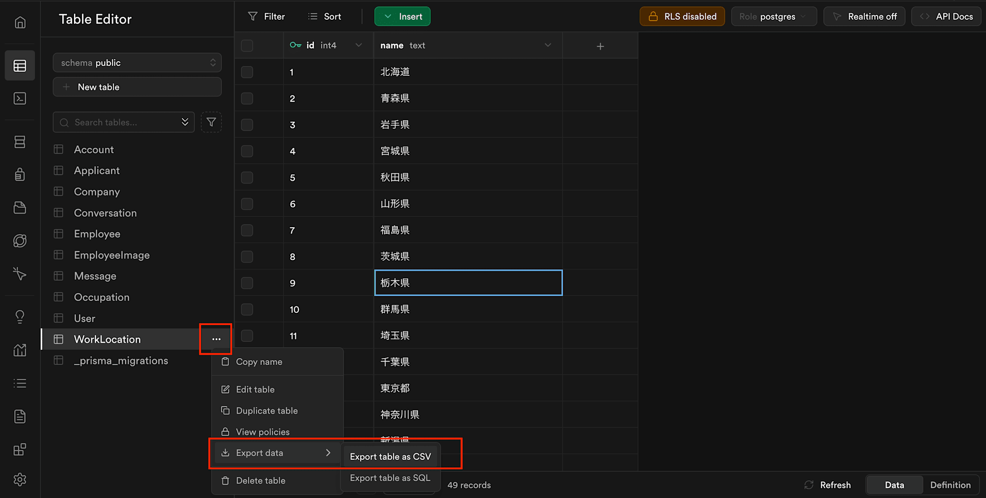
Task: Click the Sort button in toolbar
Action: (x=324, y=16)
